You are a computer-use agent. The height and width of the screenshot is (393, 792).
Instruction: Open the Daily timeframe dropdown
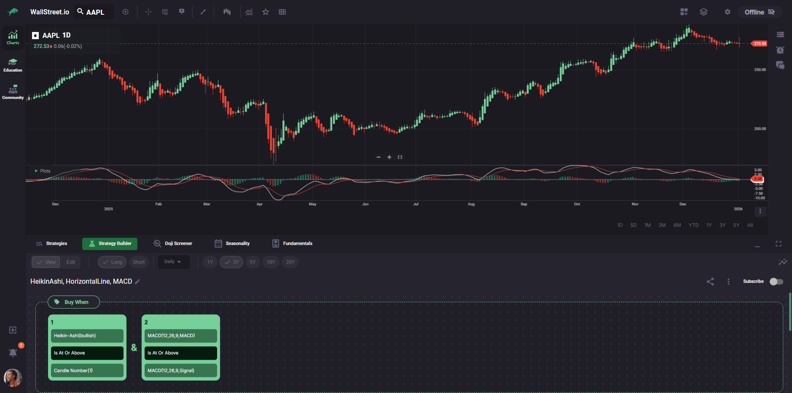coord(173,262)
